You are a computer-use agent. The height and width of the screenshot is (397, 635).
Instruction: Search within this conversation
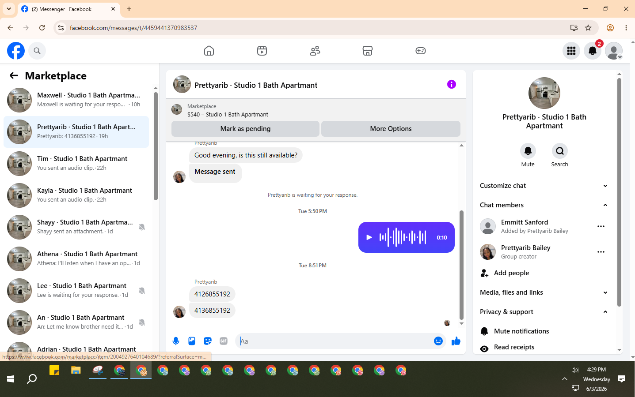[560, 151]
